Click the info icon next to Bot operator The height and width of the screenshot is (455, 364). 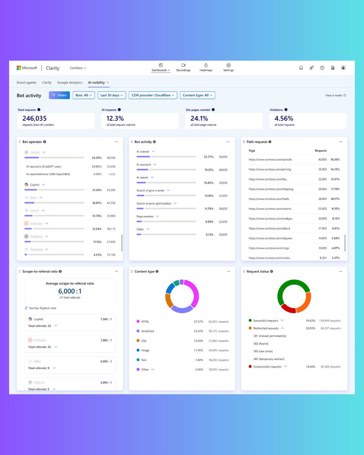(45, 142)
